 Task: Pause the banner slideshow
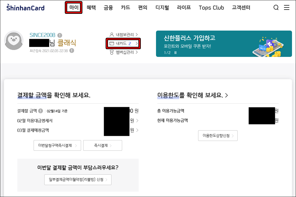tap(175, 53)
